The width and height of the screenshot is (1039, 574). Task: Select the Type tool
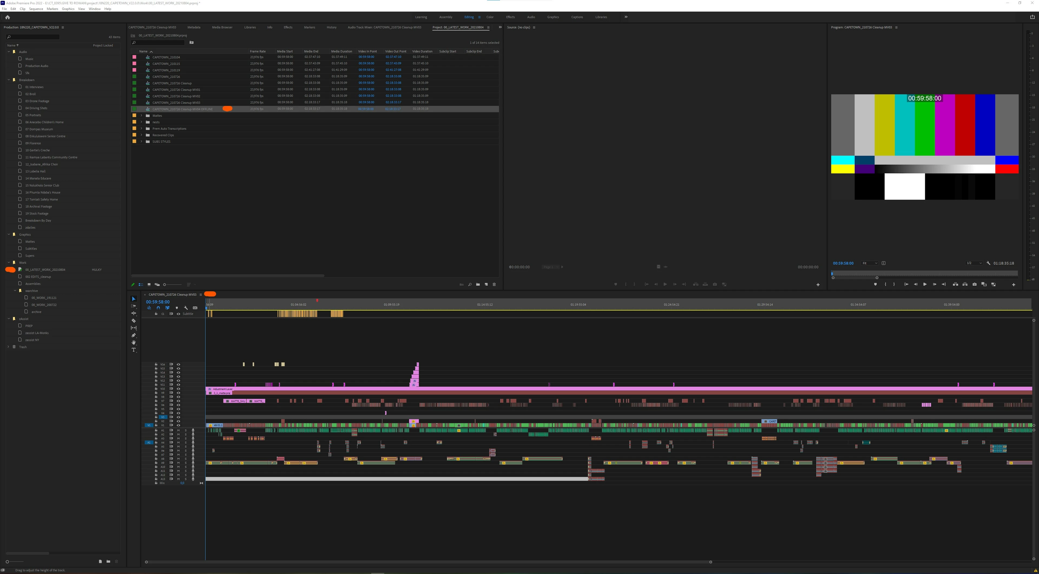coord(133,350)
